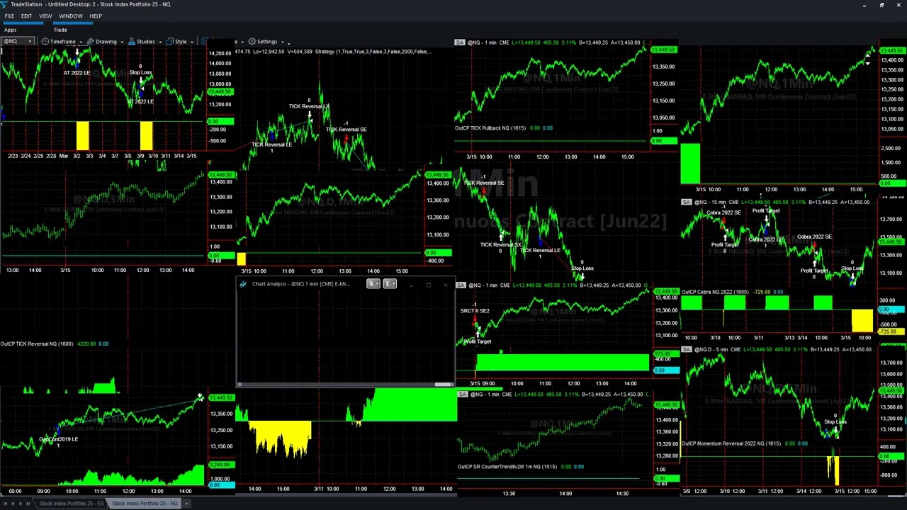Open the I dropdown in Chart Analysis window
The width and height of the screenshot is (907, 510).
coord(389,284)
